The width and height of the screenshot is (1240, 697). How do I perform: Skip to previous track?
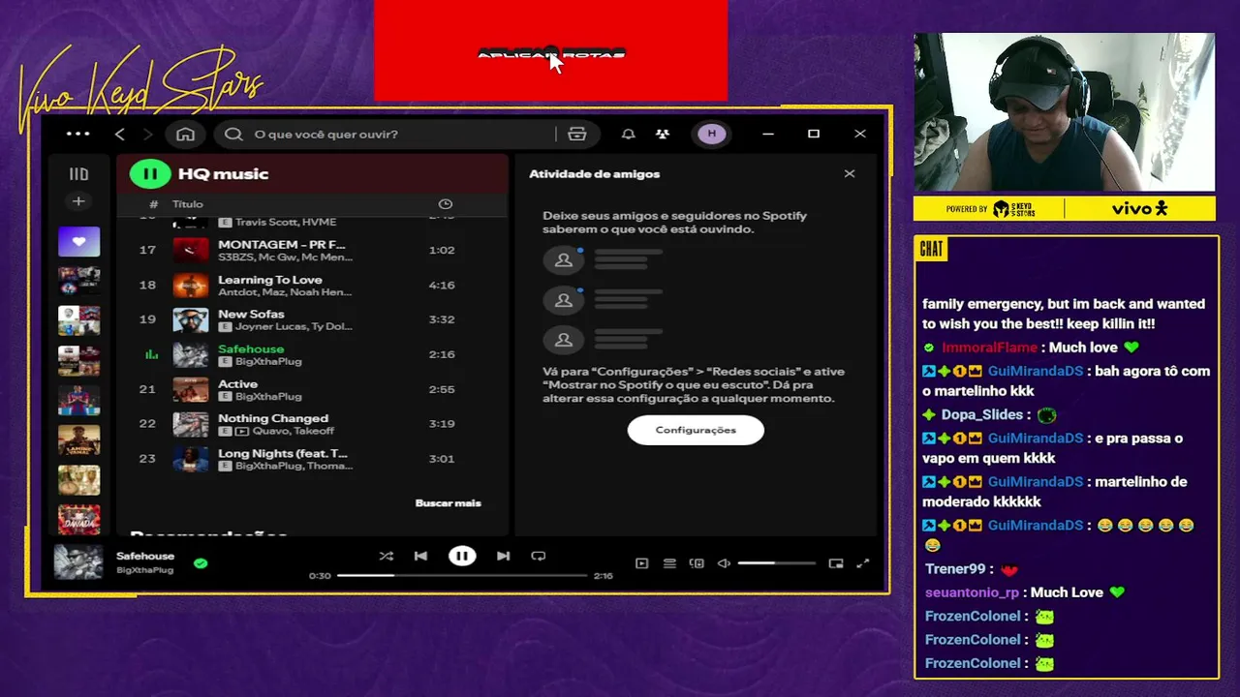(x=420, y=557)
